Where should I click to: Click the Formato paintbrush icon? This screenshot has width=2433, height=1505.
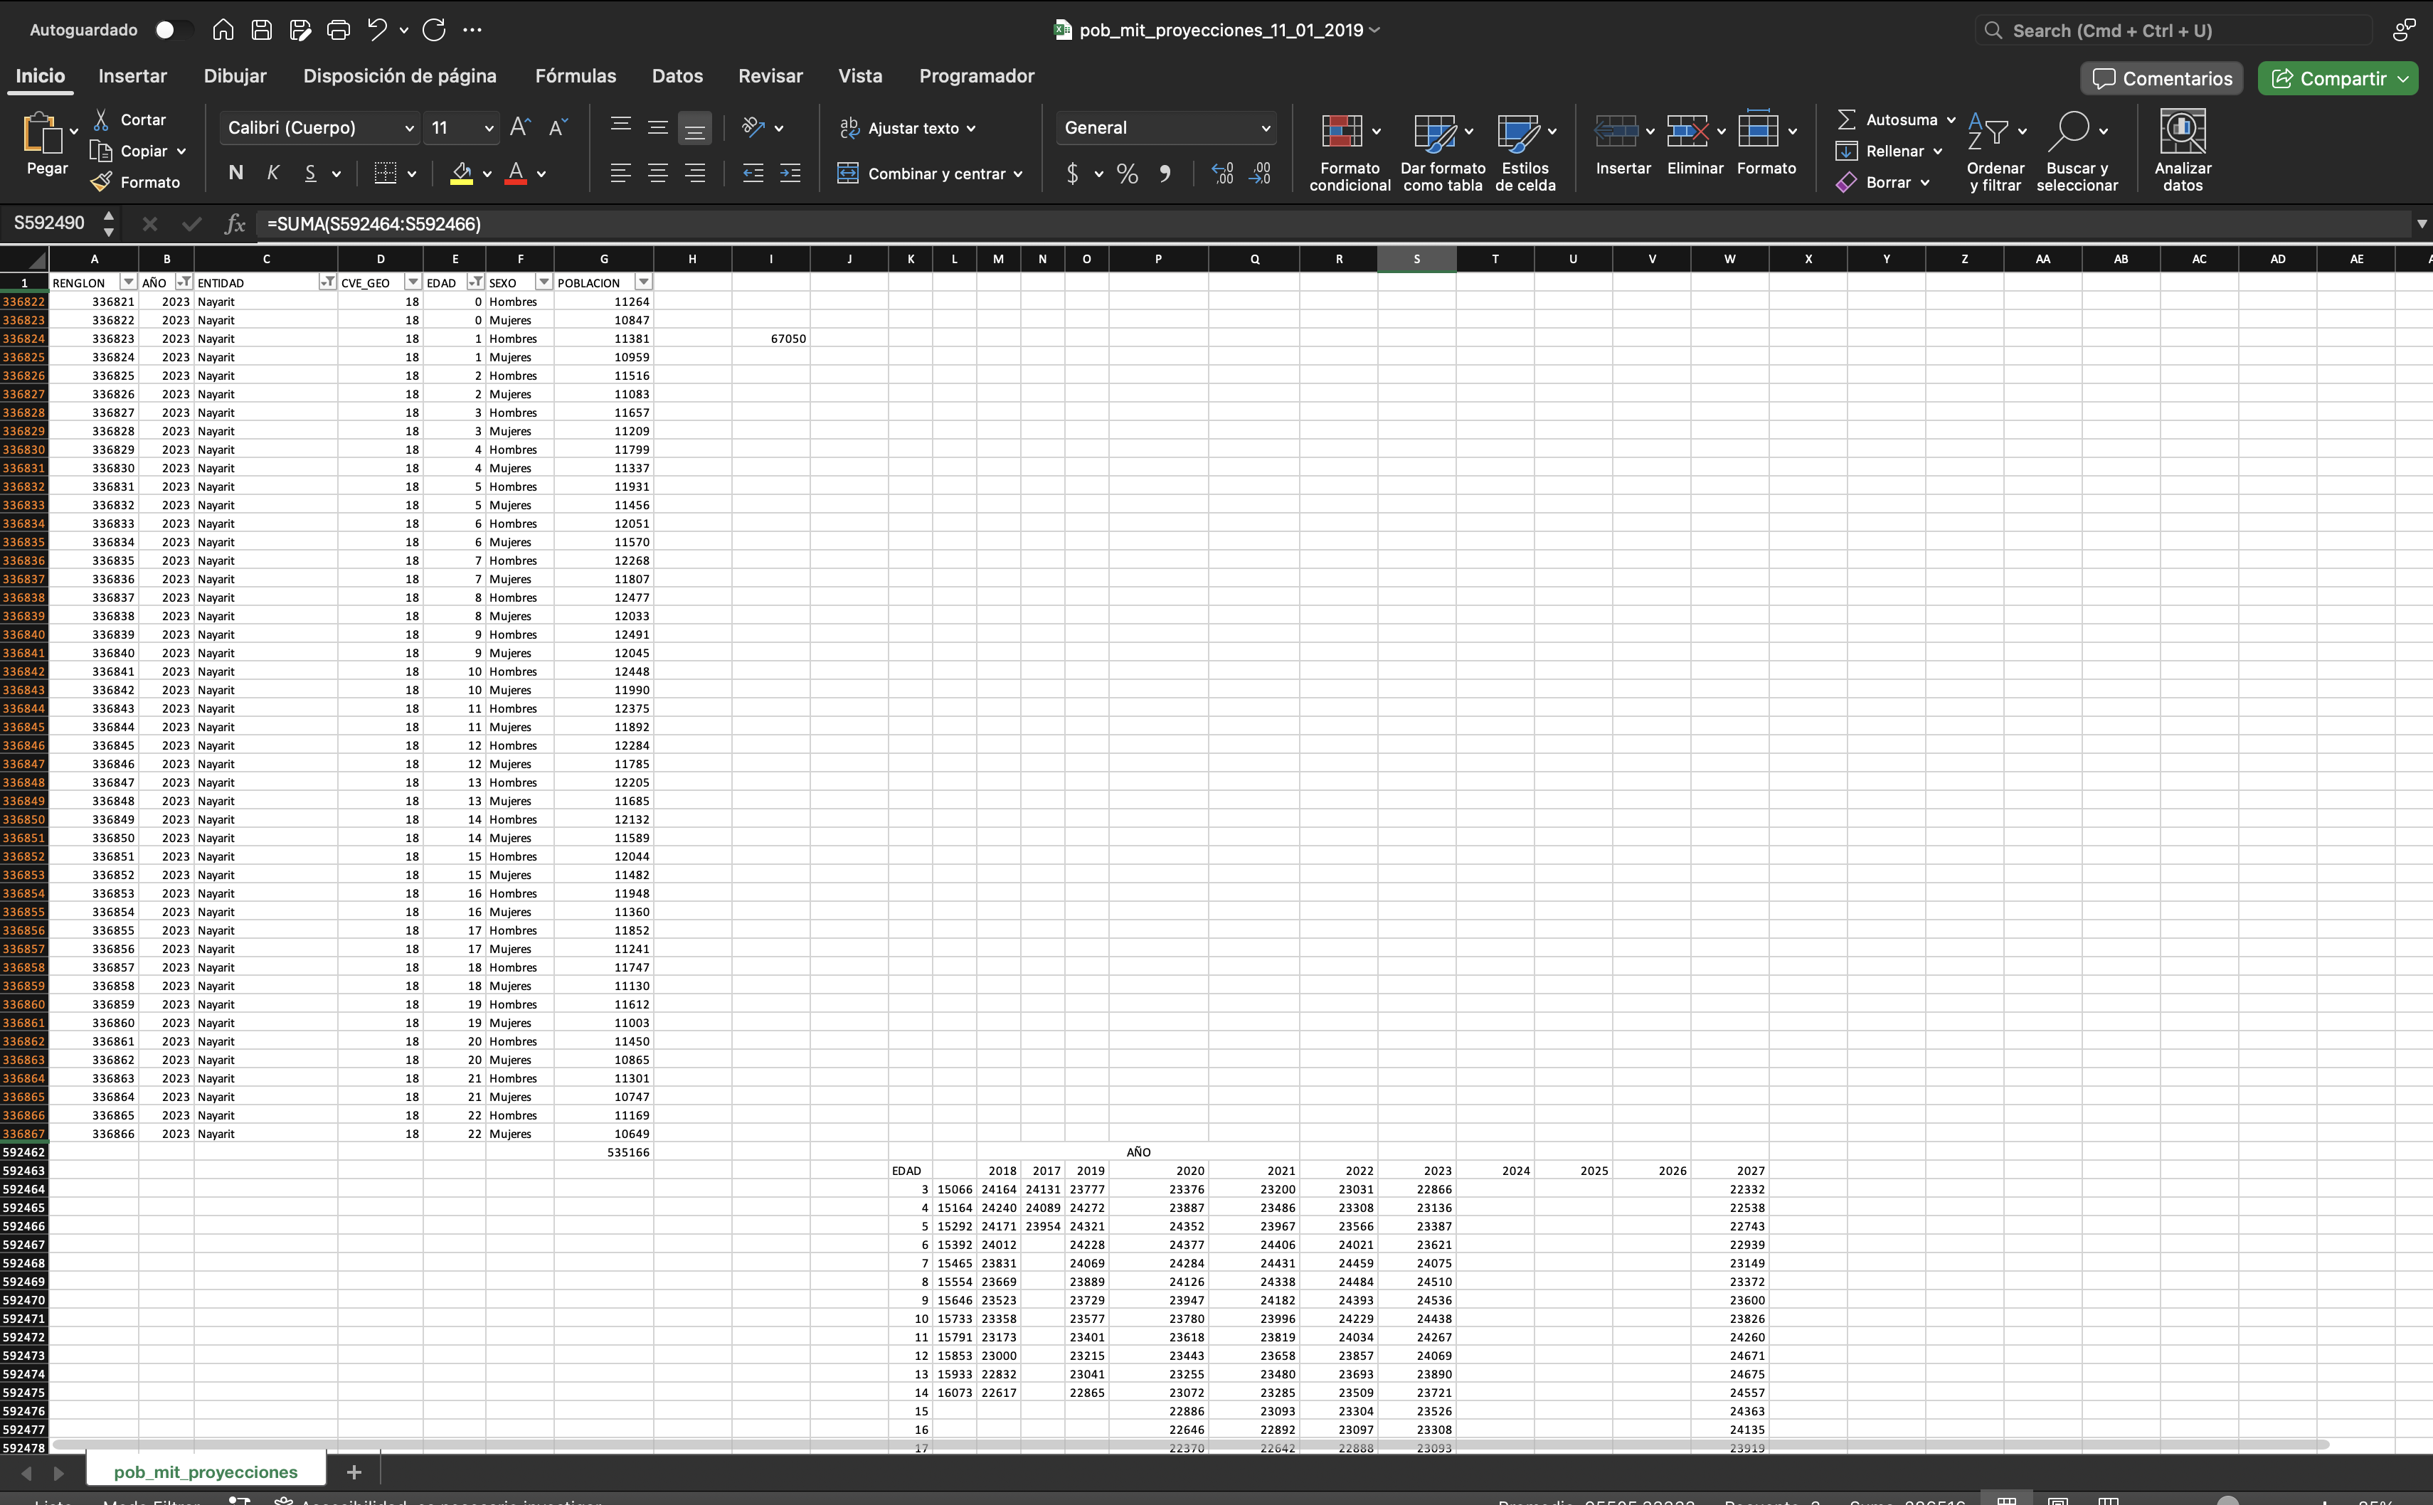tap(102, 182)
